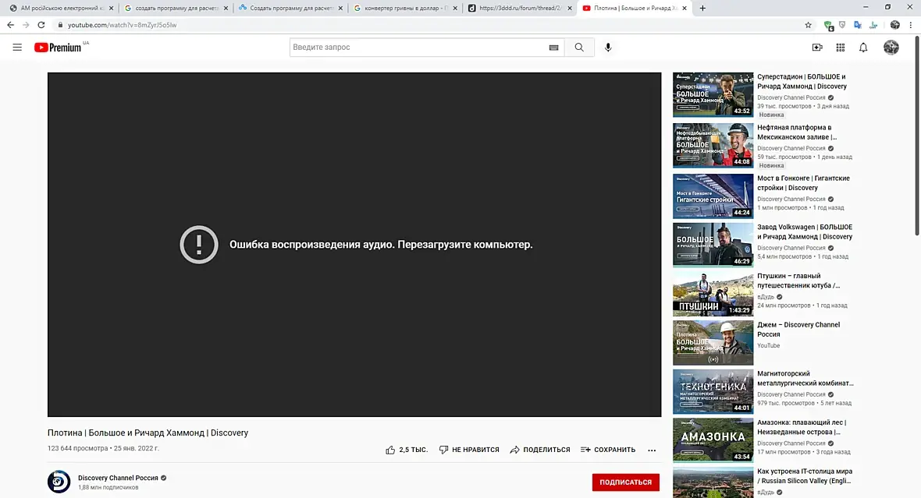Close the конвертер гривны tab
This screenshot has height=498, width=921.
454,9
